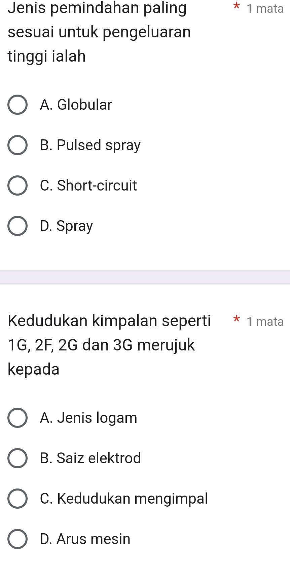Tap the 'B. Saiz elektrod' answer label

90,458
